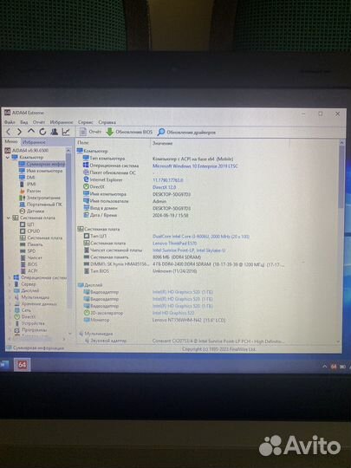Select Портативный ПК tree item
351x468 pixels.
click(x=41, y=205)
